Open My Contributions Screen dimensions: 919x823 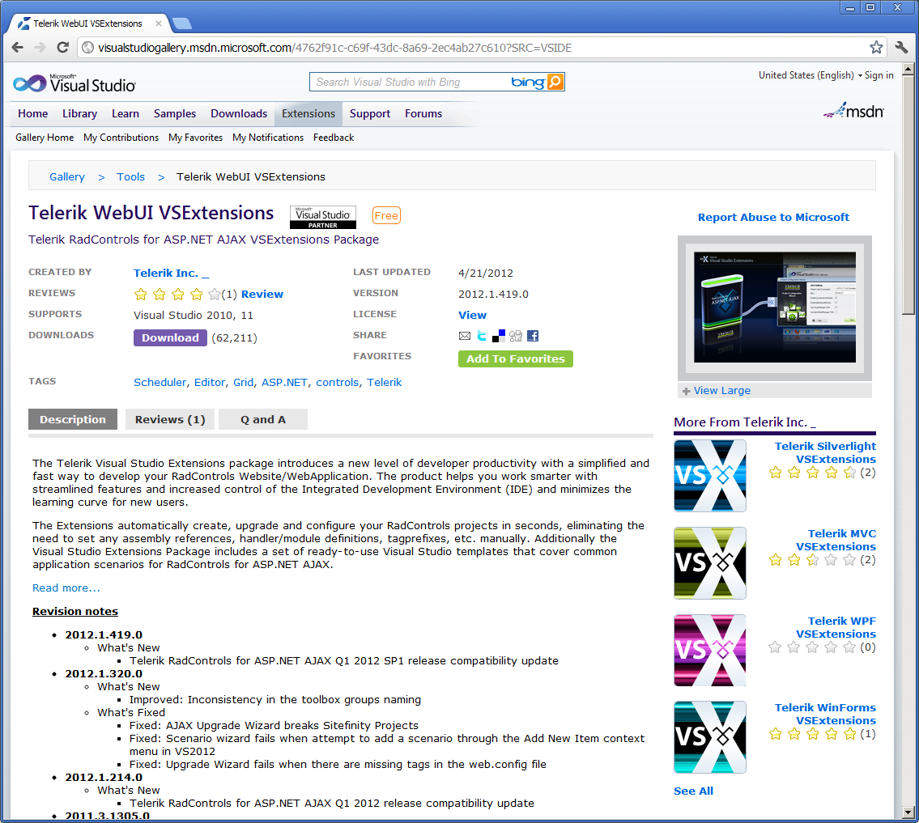[x=121, y=138]
